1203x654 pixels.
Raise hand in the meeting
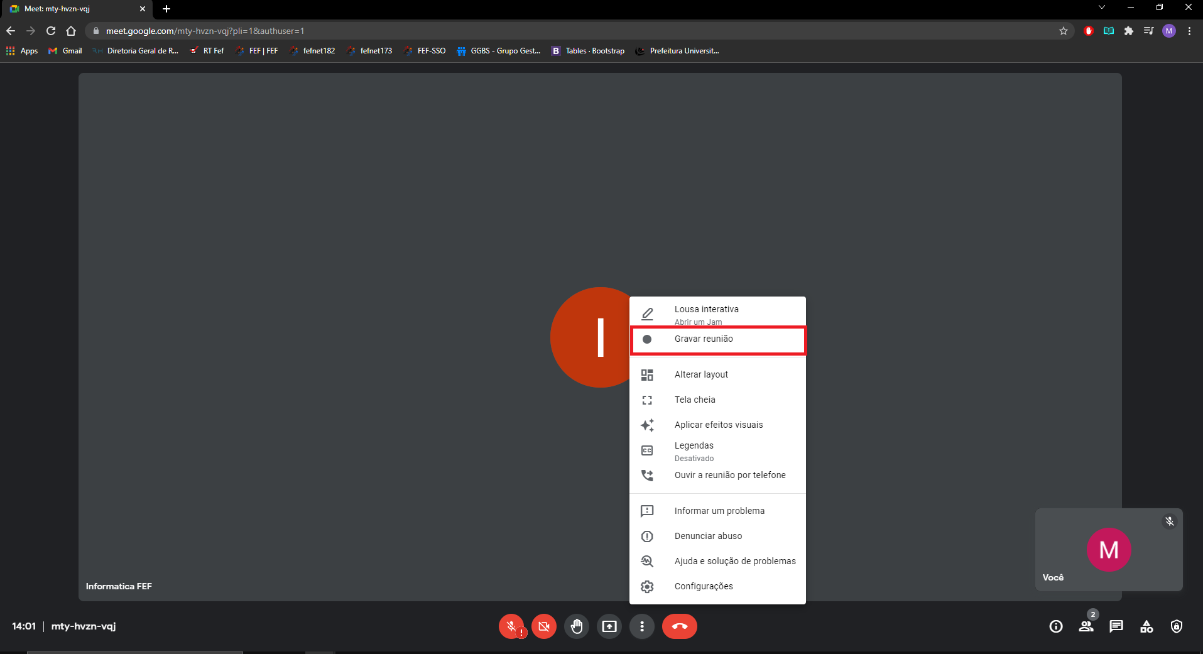(x=577, y=626)
